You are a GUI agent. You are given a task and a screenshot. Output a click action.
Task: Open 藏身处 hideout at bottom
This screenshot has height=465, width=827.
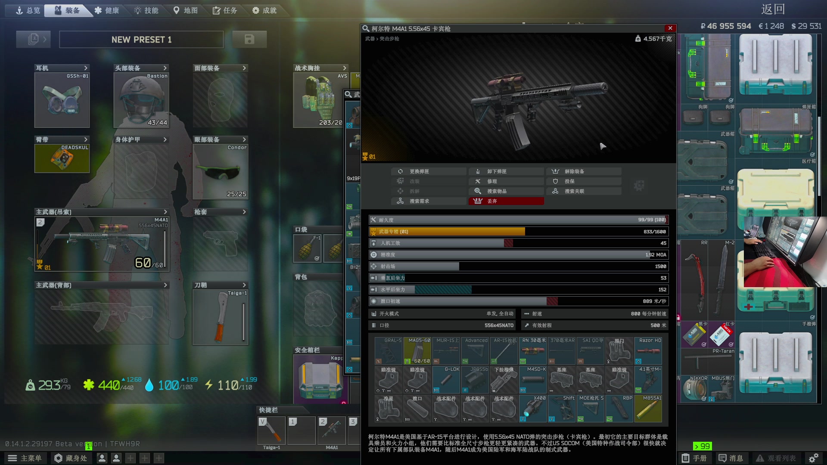point(71,458)
